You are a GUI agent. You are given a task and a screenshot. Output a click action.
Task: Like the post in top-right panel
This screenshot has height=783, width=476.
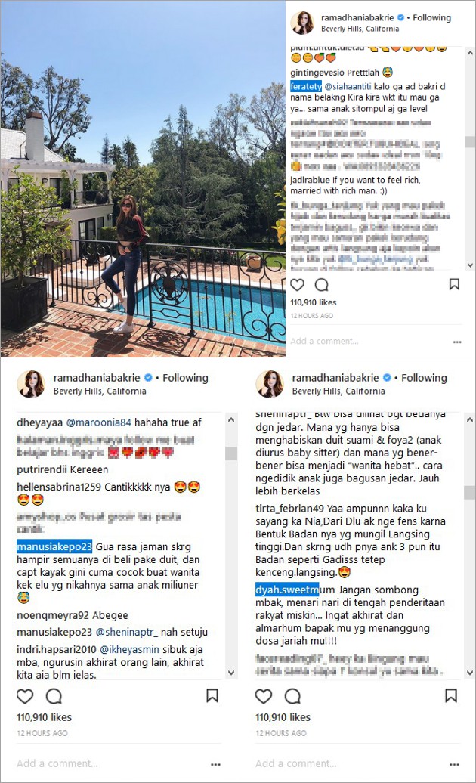(x=298, y=285)
